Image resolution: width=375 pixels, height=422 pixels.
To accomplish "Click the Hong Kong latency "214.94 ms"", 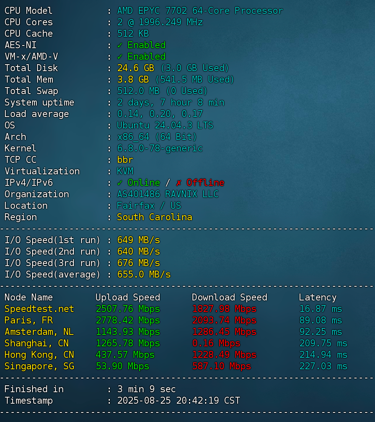I will tap(323, 355).
